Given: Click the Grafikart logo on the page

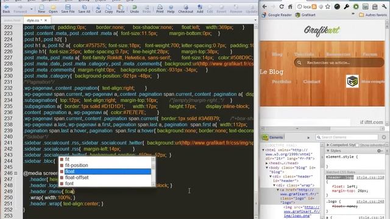Looking at the screenshot, I should coord(322,31).
